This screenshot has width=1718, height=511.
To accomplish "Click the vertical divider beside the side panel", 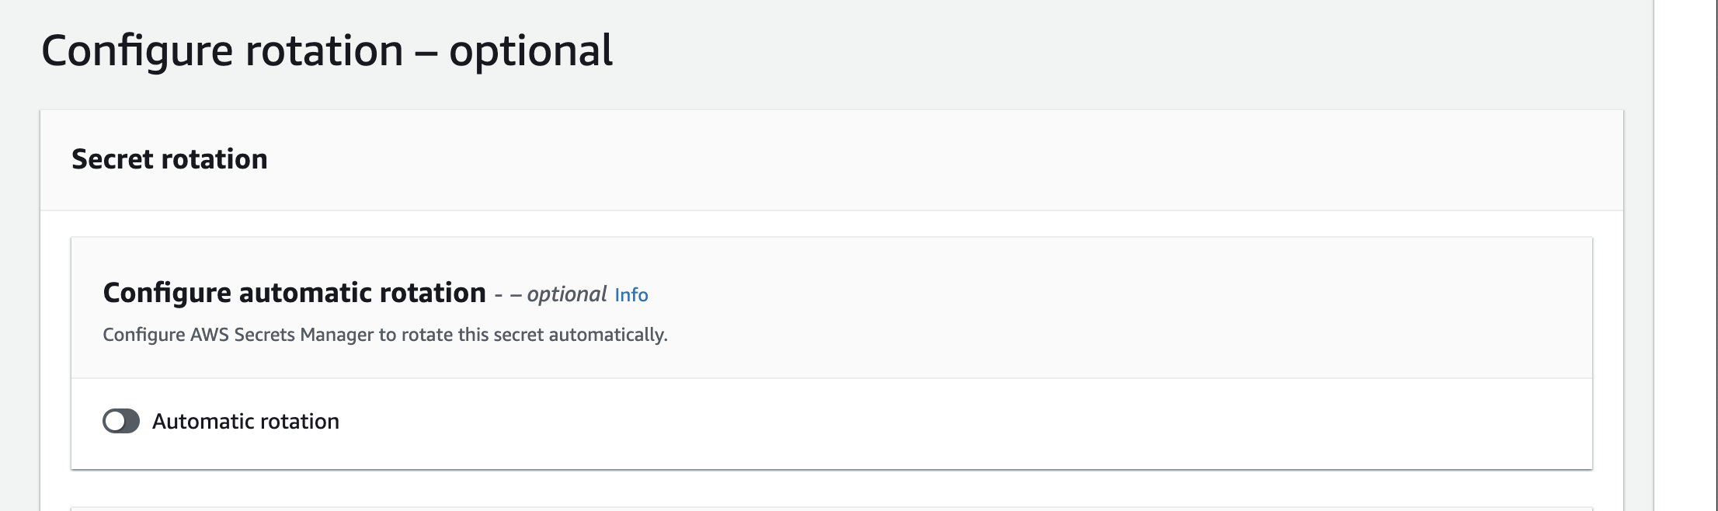I will (x=1654, y=255).
